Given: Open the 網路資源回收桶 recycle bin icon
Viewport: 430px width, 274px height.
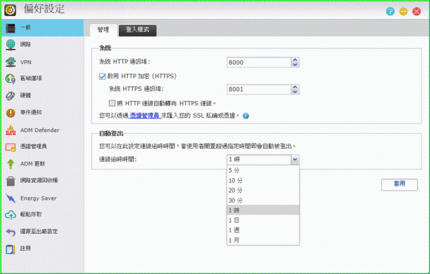Looking at the screenshot, I should click(x=11, y=181).
